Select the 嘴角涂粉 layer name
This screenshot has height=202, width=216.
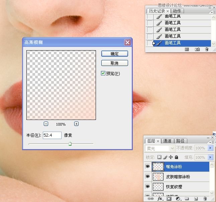(174, 167)
